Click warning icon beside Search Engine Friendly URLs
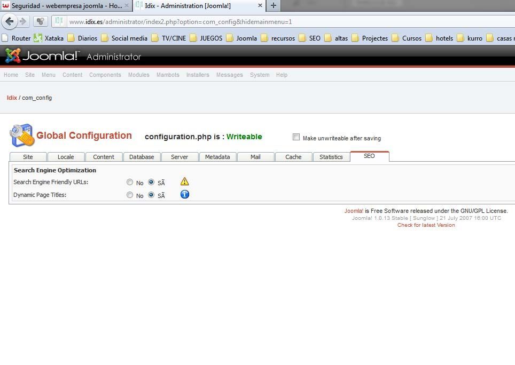515x365 pixels. pos(185,181)
